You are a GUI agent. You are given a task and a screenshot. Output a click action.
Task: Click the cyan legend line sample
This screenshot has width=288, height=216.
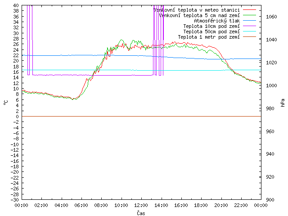tap(249, 31)
